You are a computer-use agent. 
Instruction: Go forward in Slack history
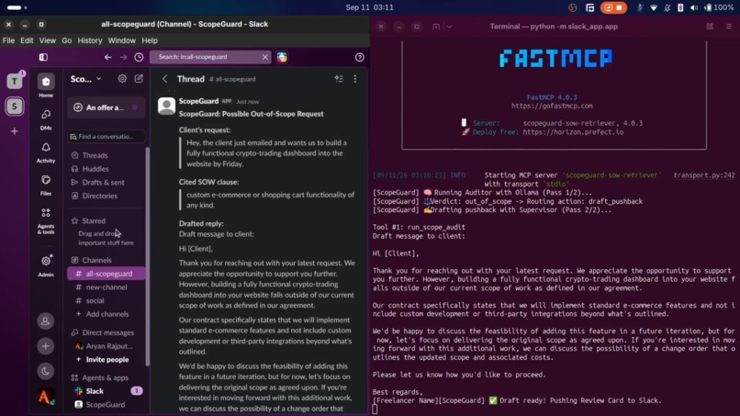(123, 57)
